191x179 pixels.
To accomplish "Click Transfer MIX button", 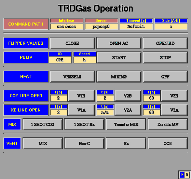I will coord(126,124).
